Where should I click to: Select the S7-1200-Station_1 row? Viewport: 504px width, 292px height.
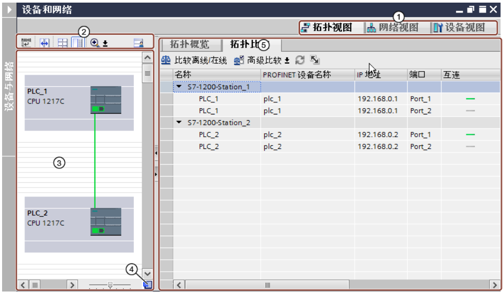pyautogui.click(x=330, y=87)
